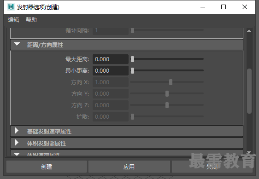
Task: Click the 最大距离 slider handle
Action: [x=132, y=59]
